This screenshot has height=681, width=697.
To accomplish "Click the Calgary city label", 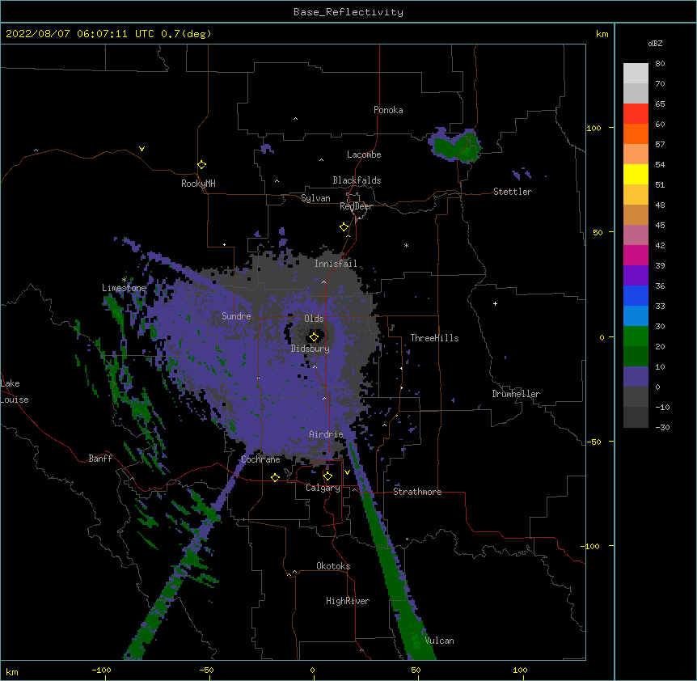I will click(x=323, y=488).
